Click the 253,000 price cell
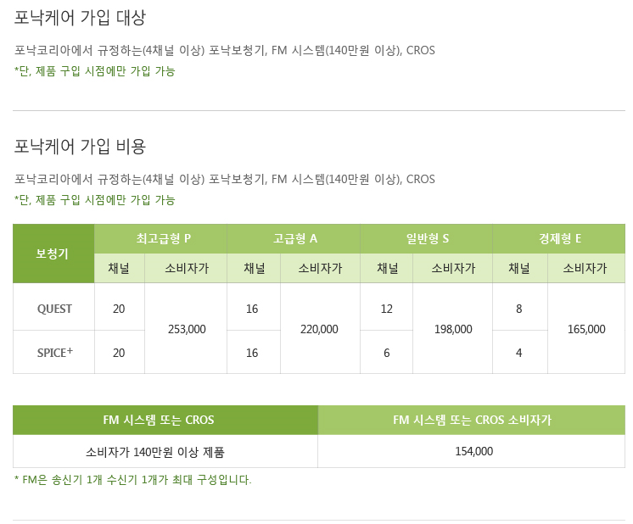The height and width of the screenshot is (524, 633). click(x=186, y=329)
